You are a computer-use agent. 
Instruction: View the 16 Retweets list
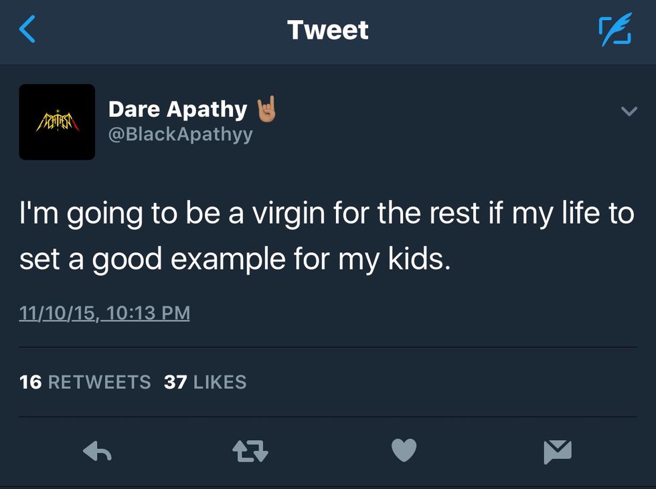pyautogui.click(x=85, y=382)
